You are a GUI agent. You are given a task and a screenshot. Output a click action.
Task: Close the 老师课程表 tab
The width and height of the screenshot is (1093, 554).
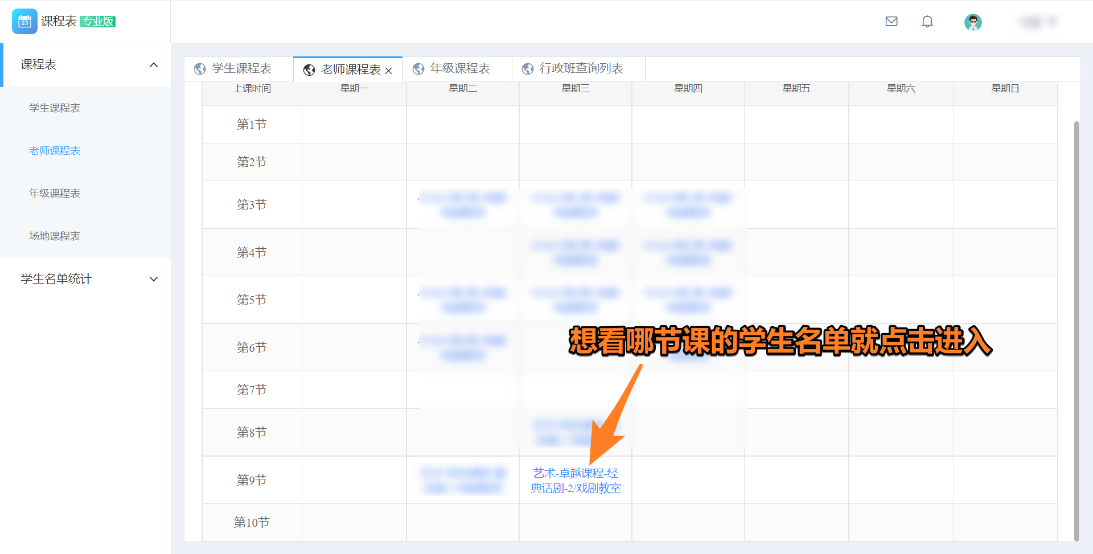[x=388, y=71]
